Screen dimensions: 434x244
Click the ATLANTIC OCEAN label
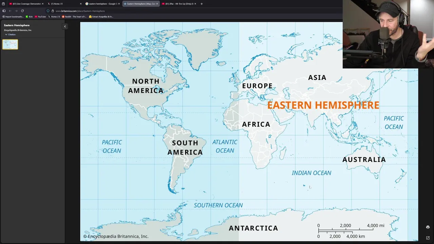coord(225,146)
